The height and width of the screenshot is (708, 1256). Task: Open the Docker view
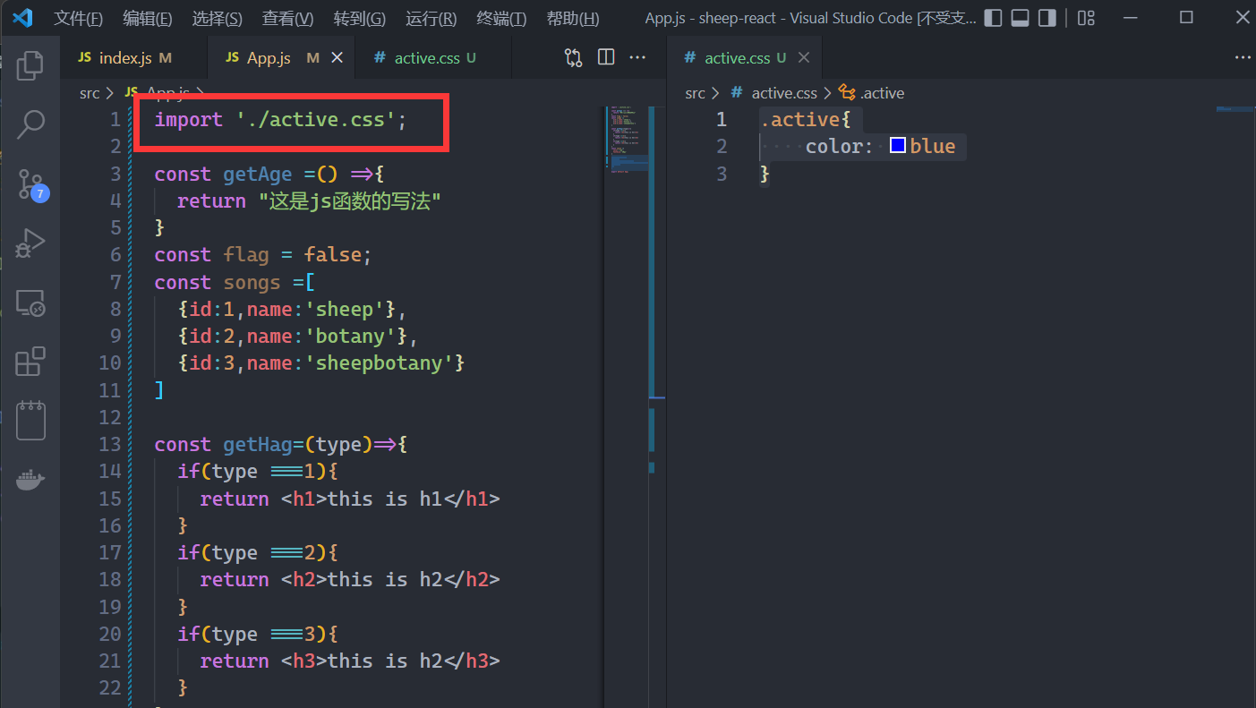click(x=30, y=480)
